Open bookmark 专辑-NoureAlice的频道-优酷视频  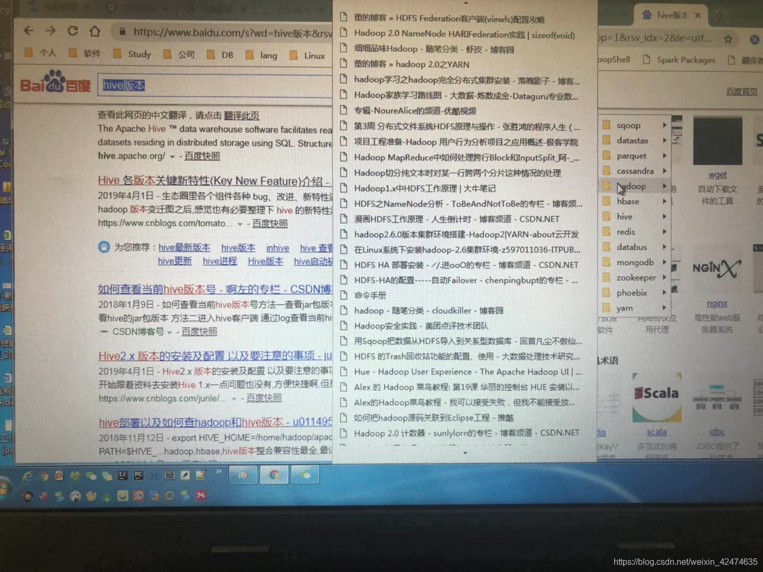pos(408,111)
